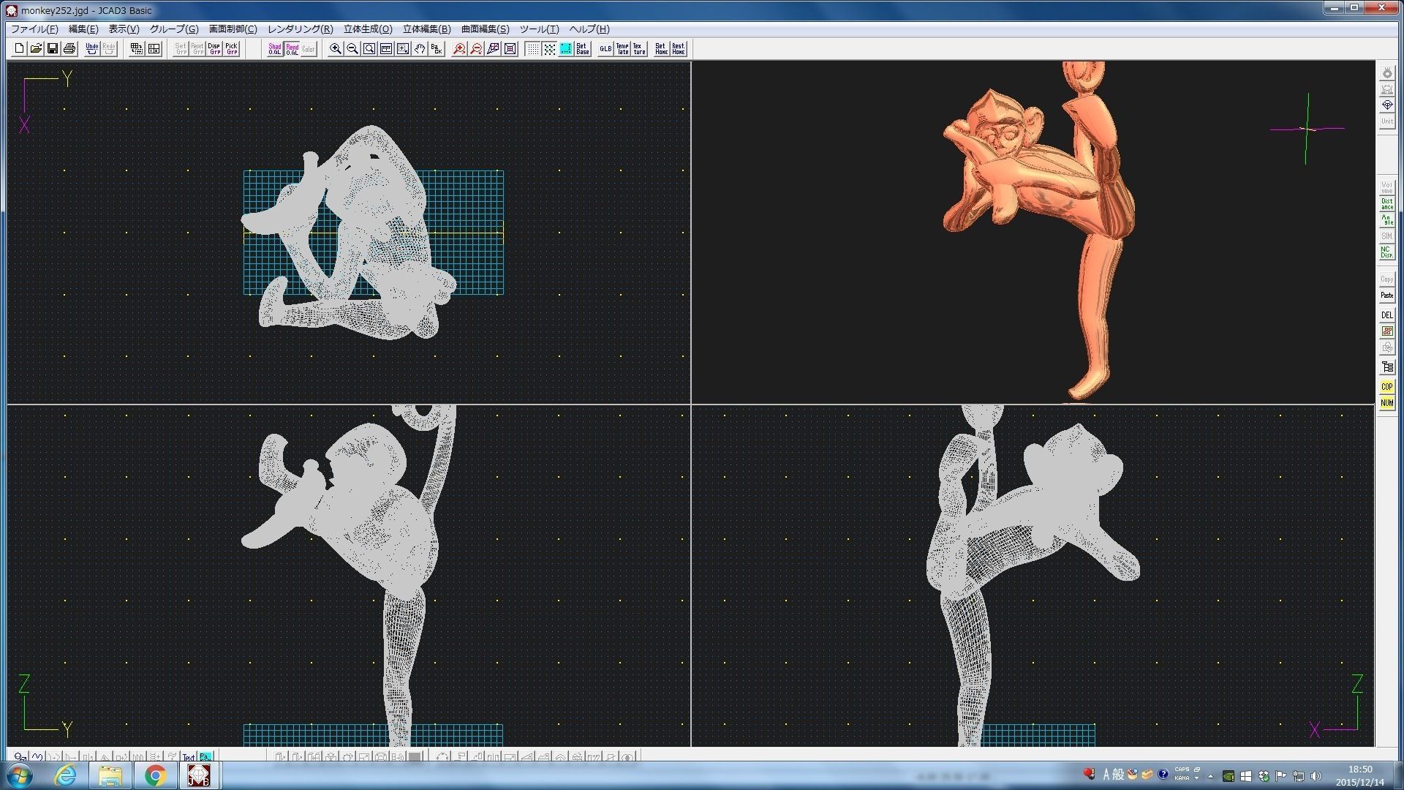Toggle the yellow NUM indicator
The width and height of the screenshot is (1404, 790).
click(1386, 403)
